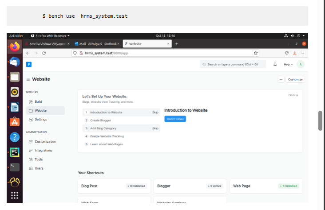The image size is (325, 210).
Task: Click the search or command input bar
Action: [233, 64]
